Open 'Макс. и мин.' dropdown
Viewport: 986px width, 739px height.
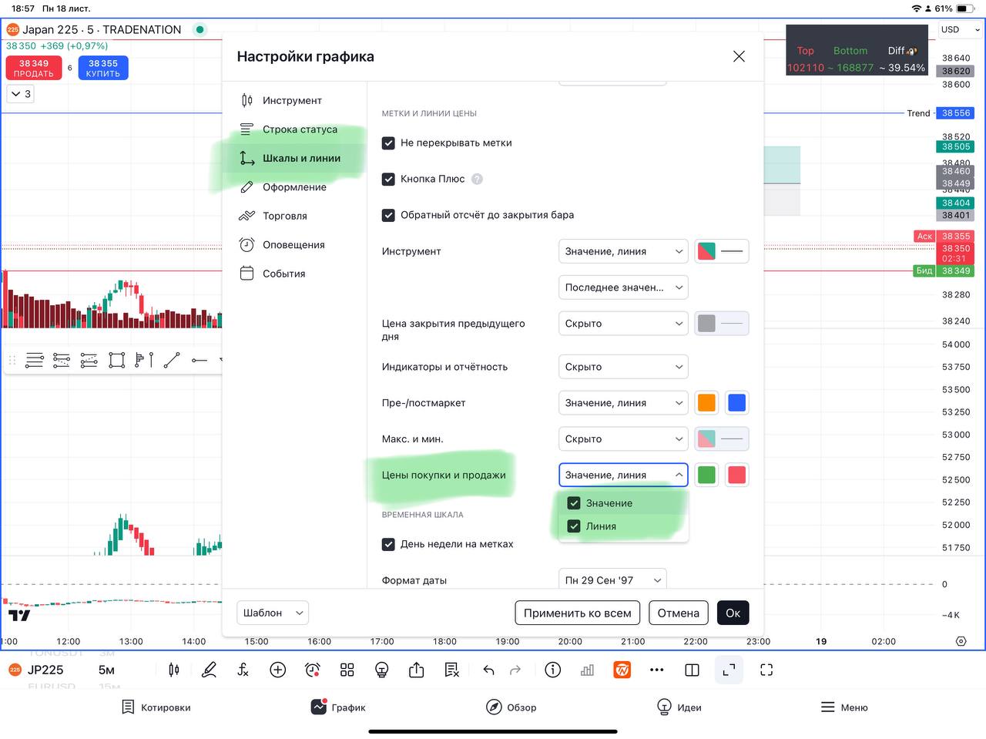[623, 439]
